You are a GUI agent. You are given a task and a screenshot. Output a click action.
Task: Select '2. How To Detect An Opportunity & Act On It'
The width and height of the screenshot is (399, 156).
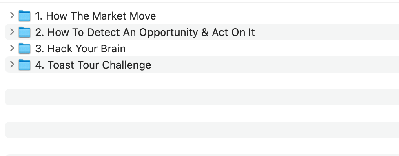click(x=145, y=32)
